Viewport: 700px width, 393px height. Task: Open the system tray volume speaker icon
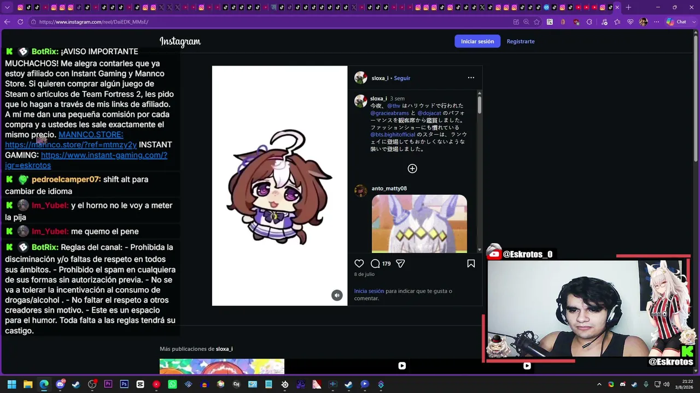coord(666,384)
